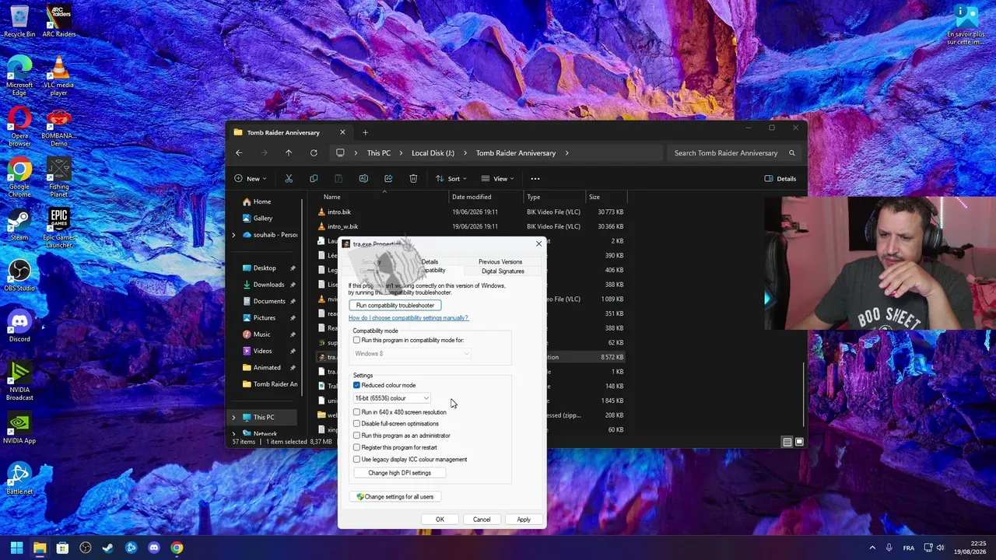The image size is (996, 560).
Task: Open Microsoft Store from the taskbar
Action: [62, 548]
